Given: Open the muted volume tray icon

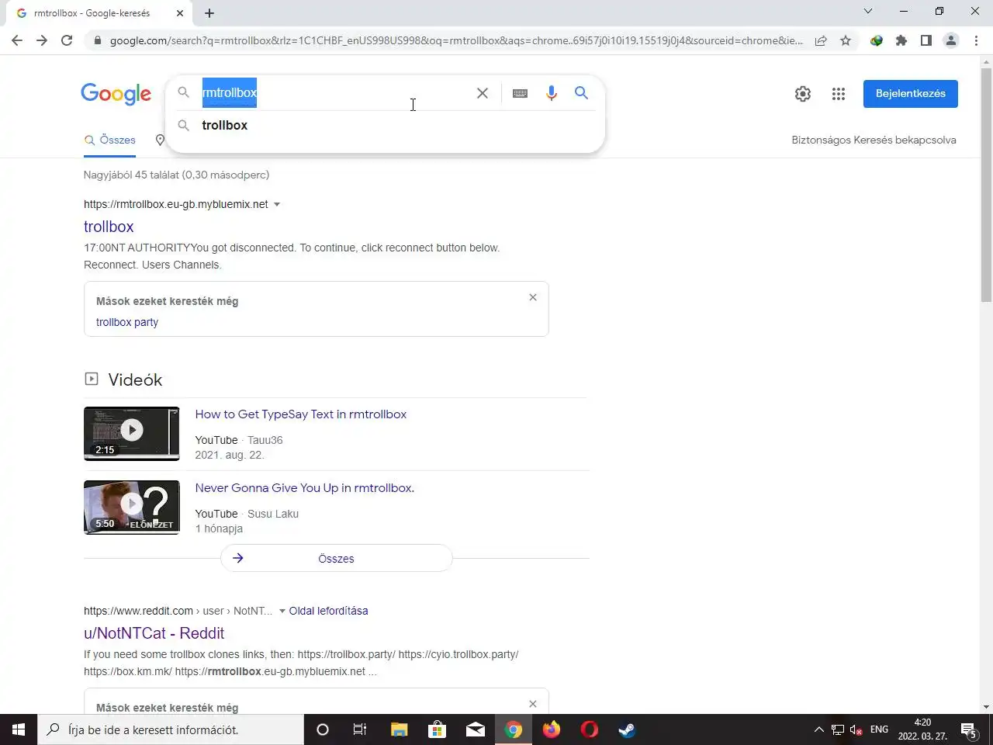Looking at the screenshot, I should pos(856,729).
